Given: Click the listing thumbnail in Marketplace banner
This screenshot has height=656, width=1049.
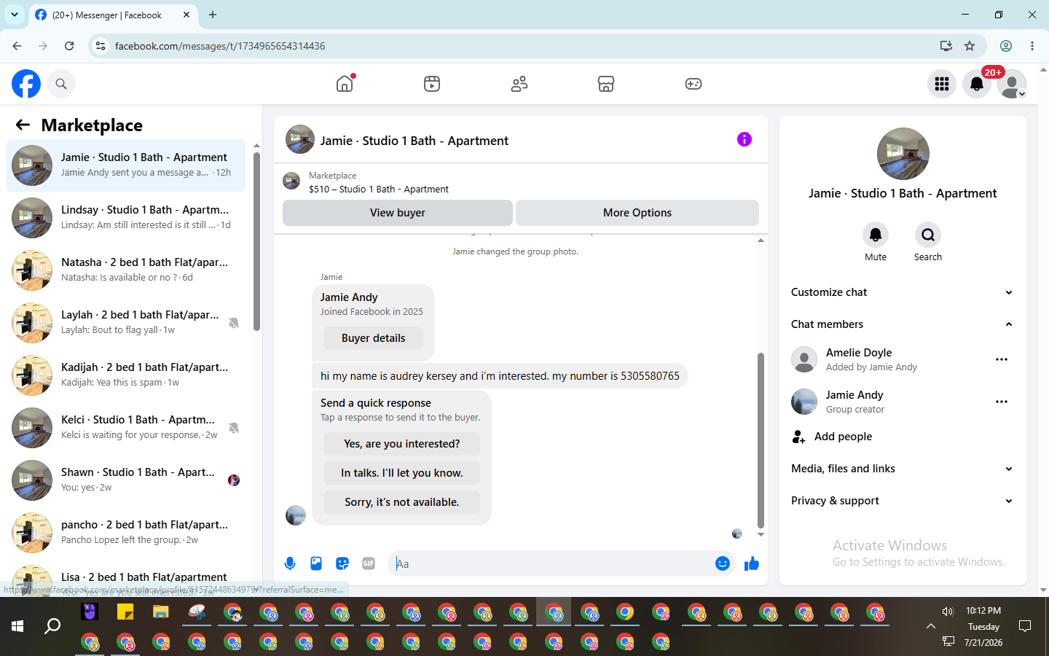Looking at the screenshot, I should [x=291, y=181].
